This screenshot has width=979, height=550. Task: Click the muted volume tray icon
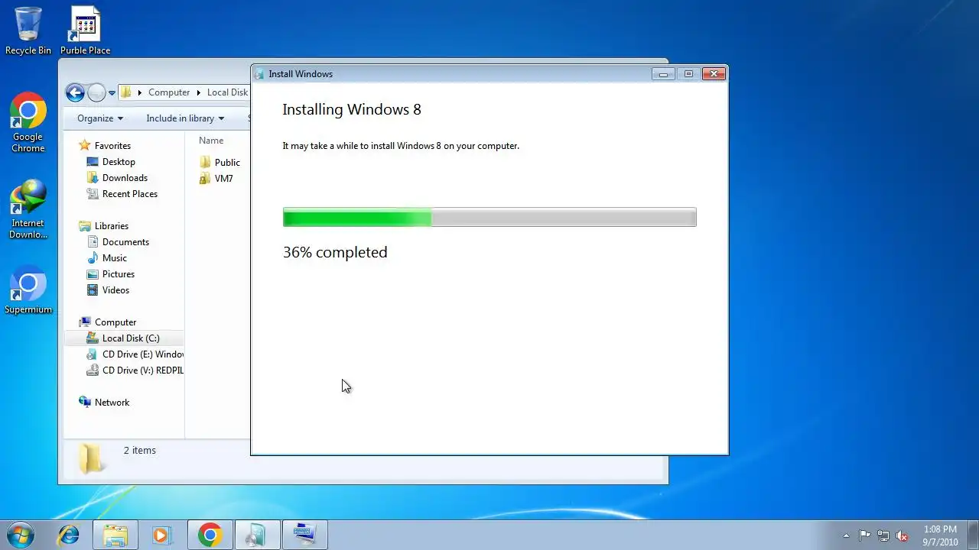902,535
